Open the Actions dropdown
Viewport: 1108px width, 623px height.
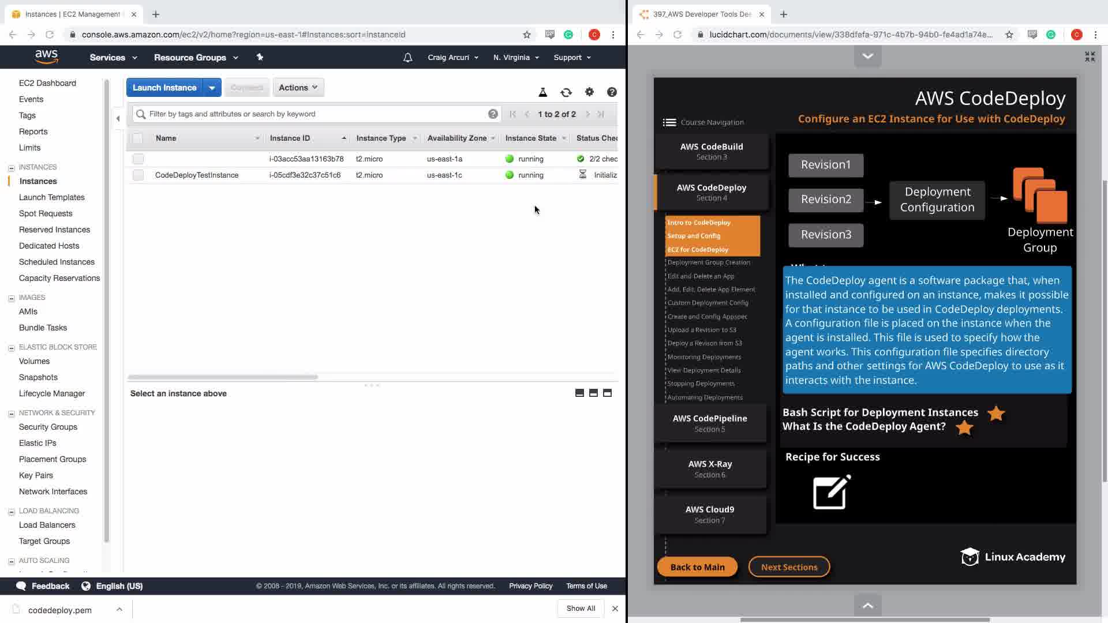(x=298, y=88)
